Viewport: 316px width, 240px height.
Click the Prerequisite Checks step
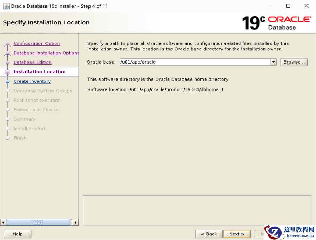pos(36,110)
